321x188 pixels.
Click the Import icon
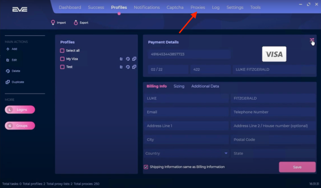click(x=53, y=23)
